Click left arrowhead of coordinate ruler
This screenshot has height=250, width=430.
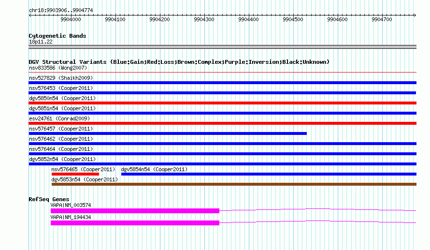pyautogui.click(x=30, y=15)
